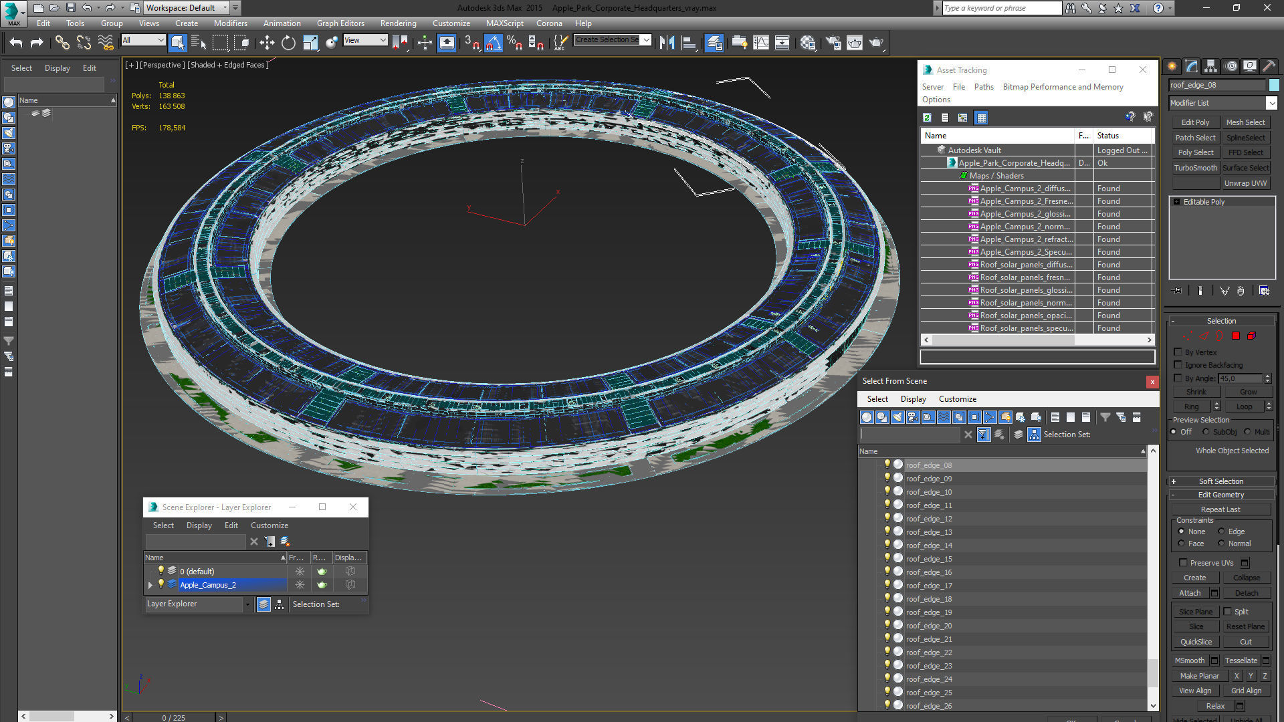Activate the Select and Uniform Scale tool
This screenshot has height=722, width=1284.
(x=310, y=43)
